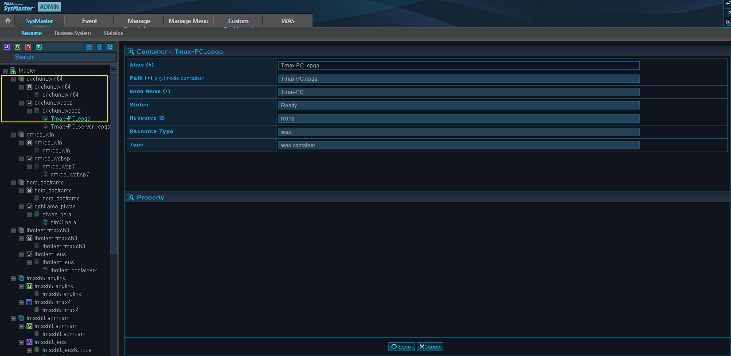
Task: Click S icon of hera_dgbframe
Action: pos(29,190)
